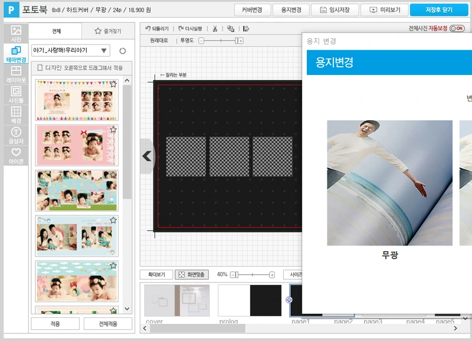Screen dimensions: 472x341
Task: Adjust the 투명도 transparency slider handle
Action: point(237,41)
